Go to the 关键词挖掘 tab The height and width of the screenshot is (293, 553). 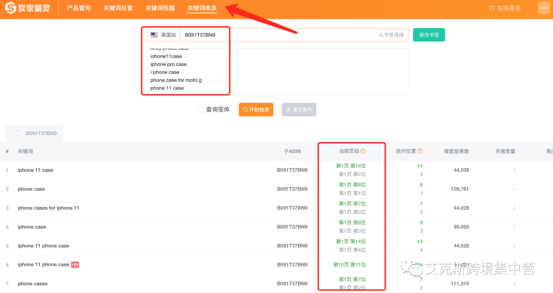coord(160,8)
